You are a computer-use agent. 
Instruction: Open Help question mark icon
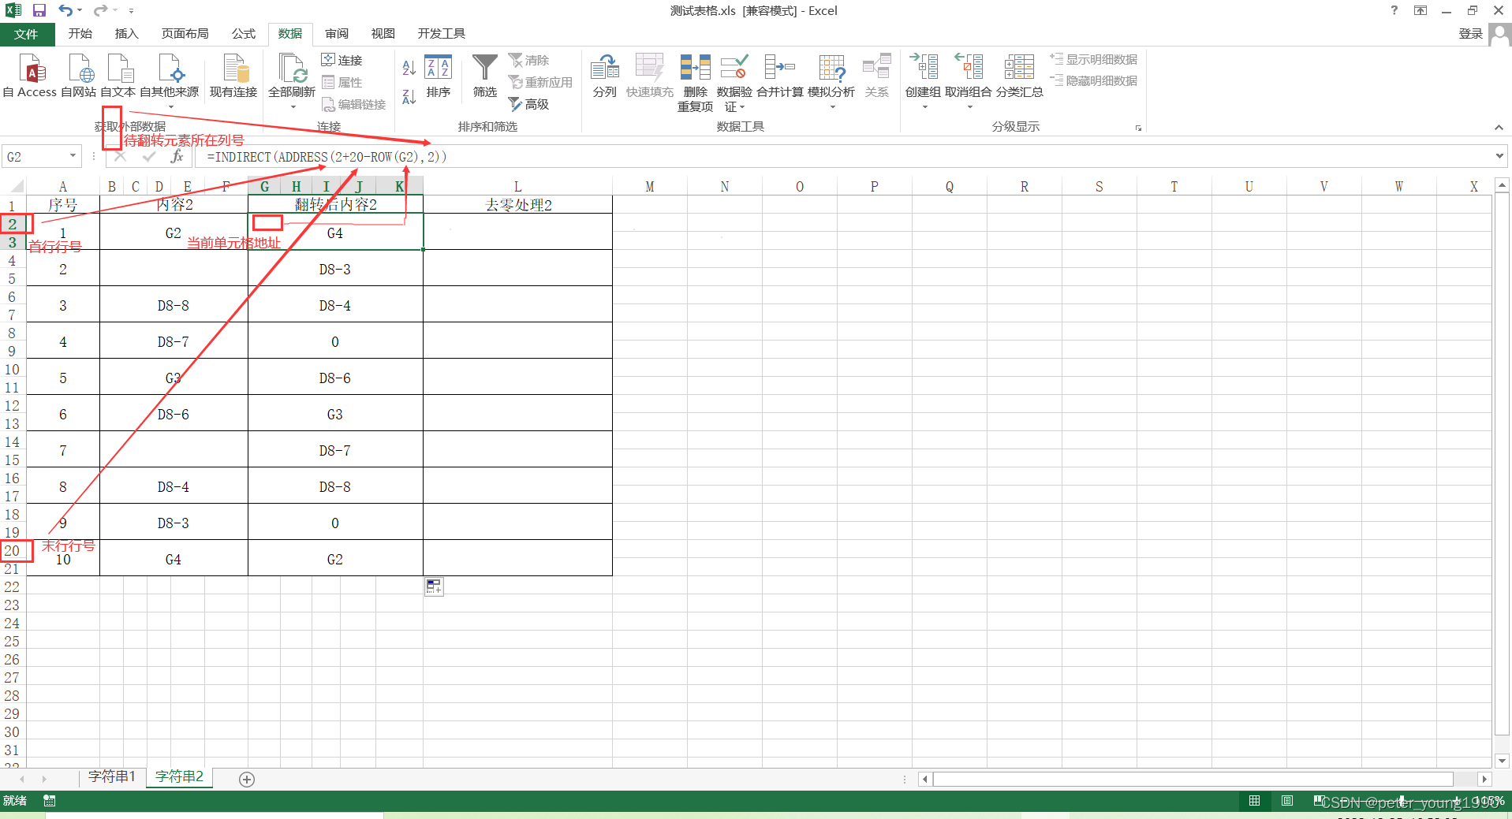(1394, 10)
